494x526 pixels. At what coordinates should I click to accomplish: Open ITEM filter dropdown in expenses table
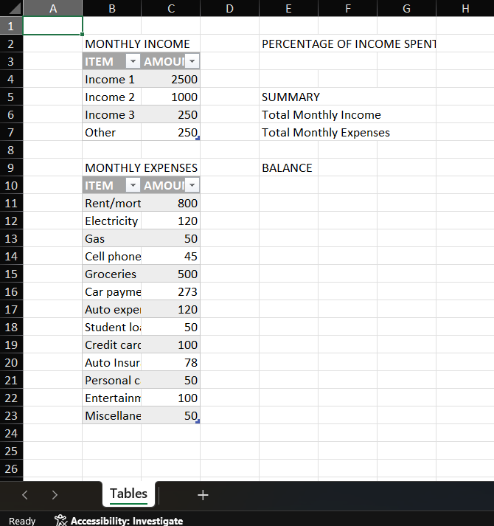point(133,185)
